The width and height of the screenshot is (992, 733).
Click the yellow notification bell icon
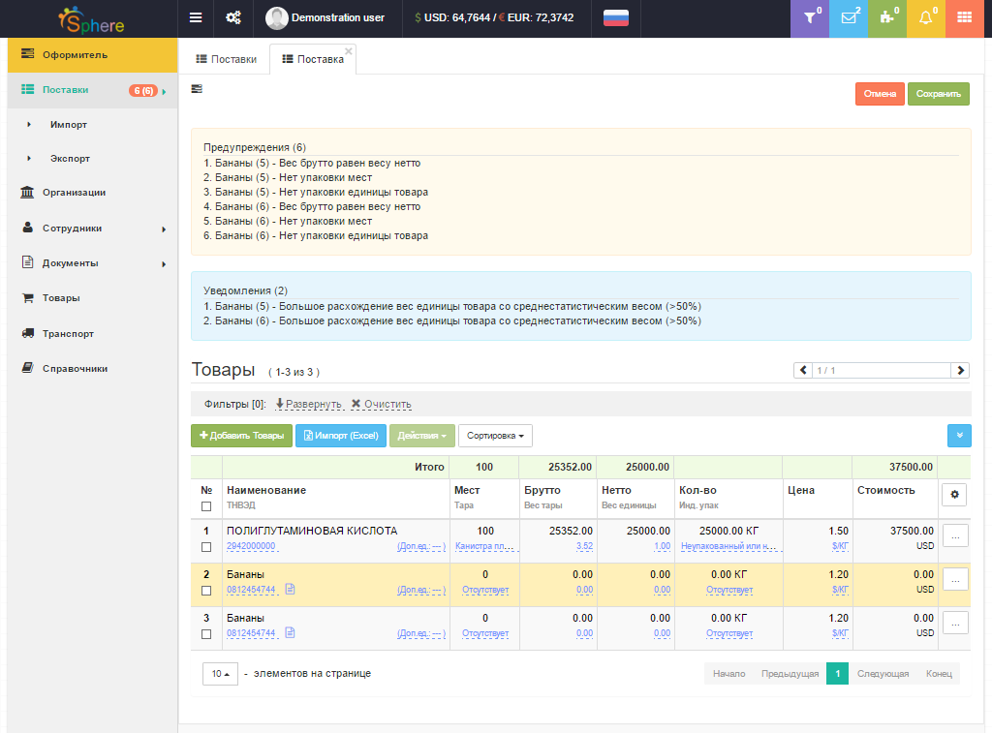(925, 17)
